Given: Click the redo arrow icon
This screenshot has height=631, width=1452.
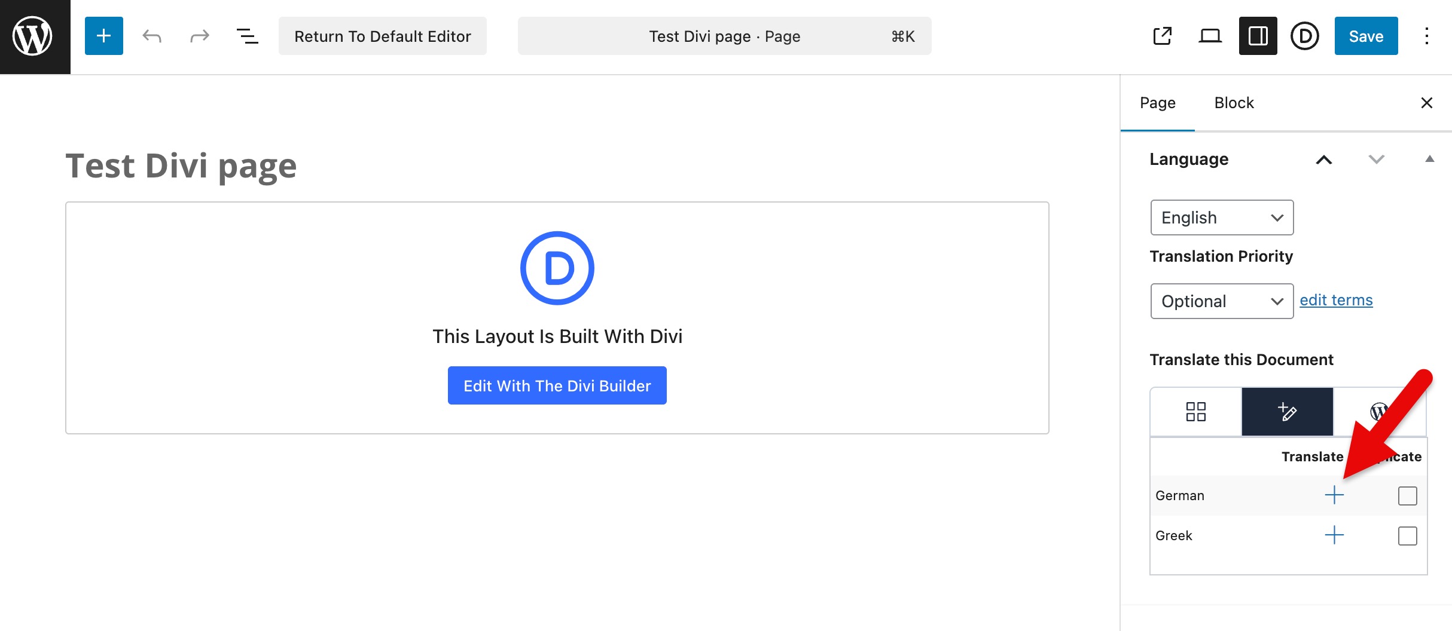Looking at the screenshot, I should [x=199, y=36].
